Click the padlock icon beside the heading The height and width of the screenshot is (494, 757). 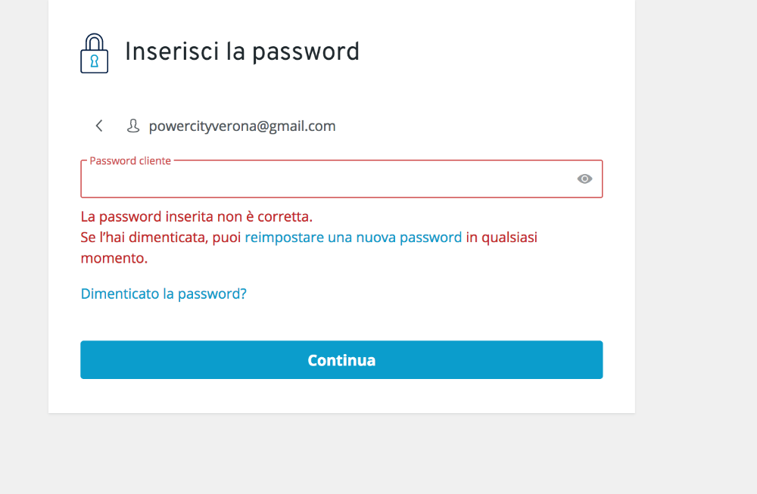coord(94,53)
